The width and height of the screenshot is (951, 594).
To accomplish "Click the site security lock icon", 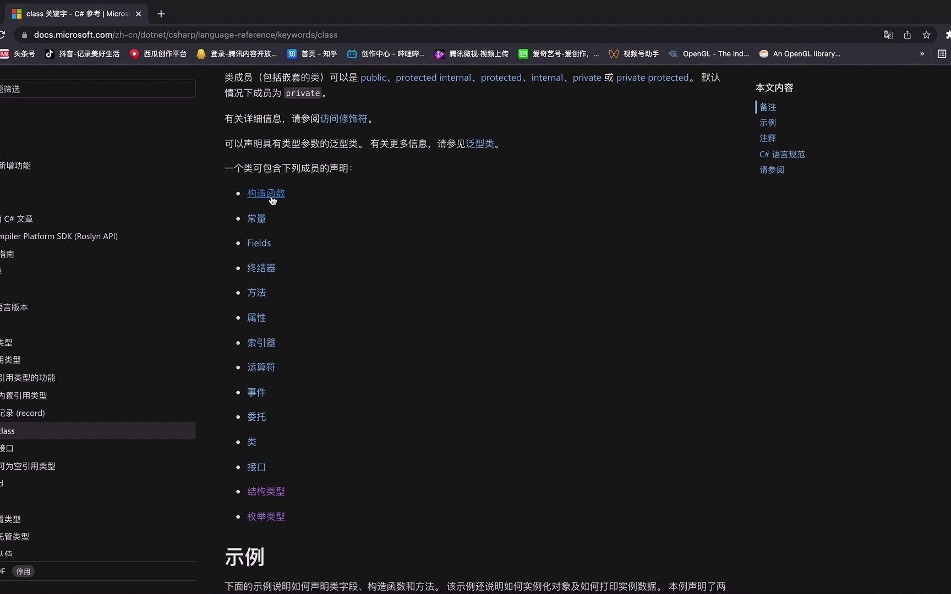I will [x=24, y=35].
